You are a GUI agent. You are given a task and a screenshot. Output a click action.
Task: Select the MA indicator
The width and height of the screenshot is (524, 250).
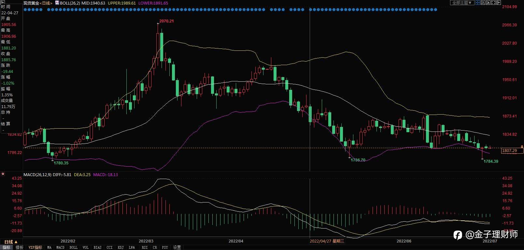(50, 247)
